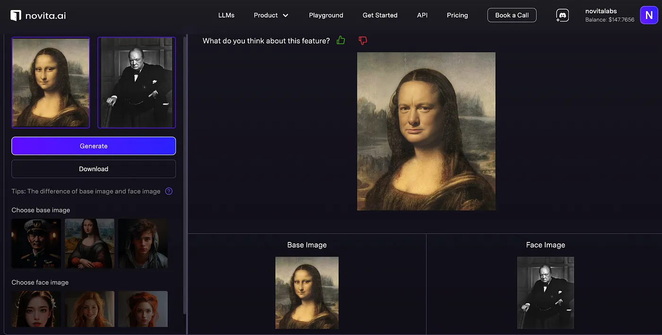Choose the young man in hoodie base image
This screenshot has width=662, height=335.
pos(143,243)
